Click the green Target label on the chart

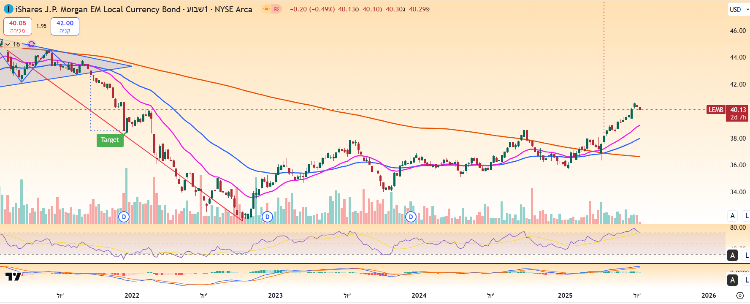coord(110,140)
